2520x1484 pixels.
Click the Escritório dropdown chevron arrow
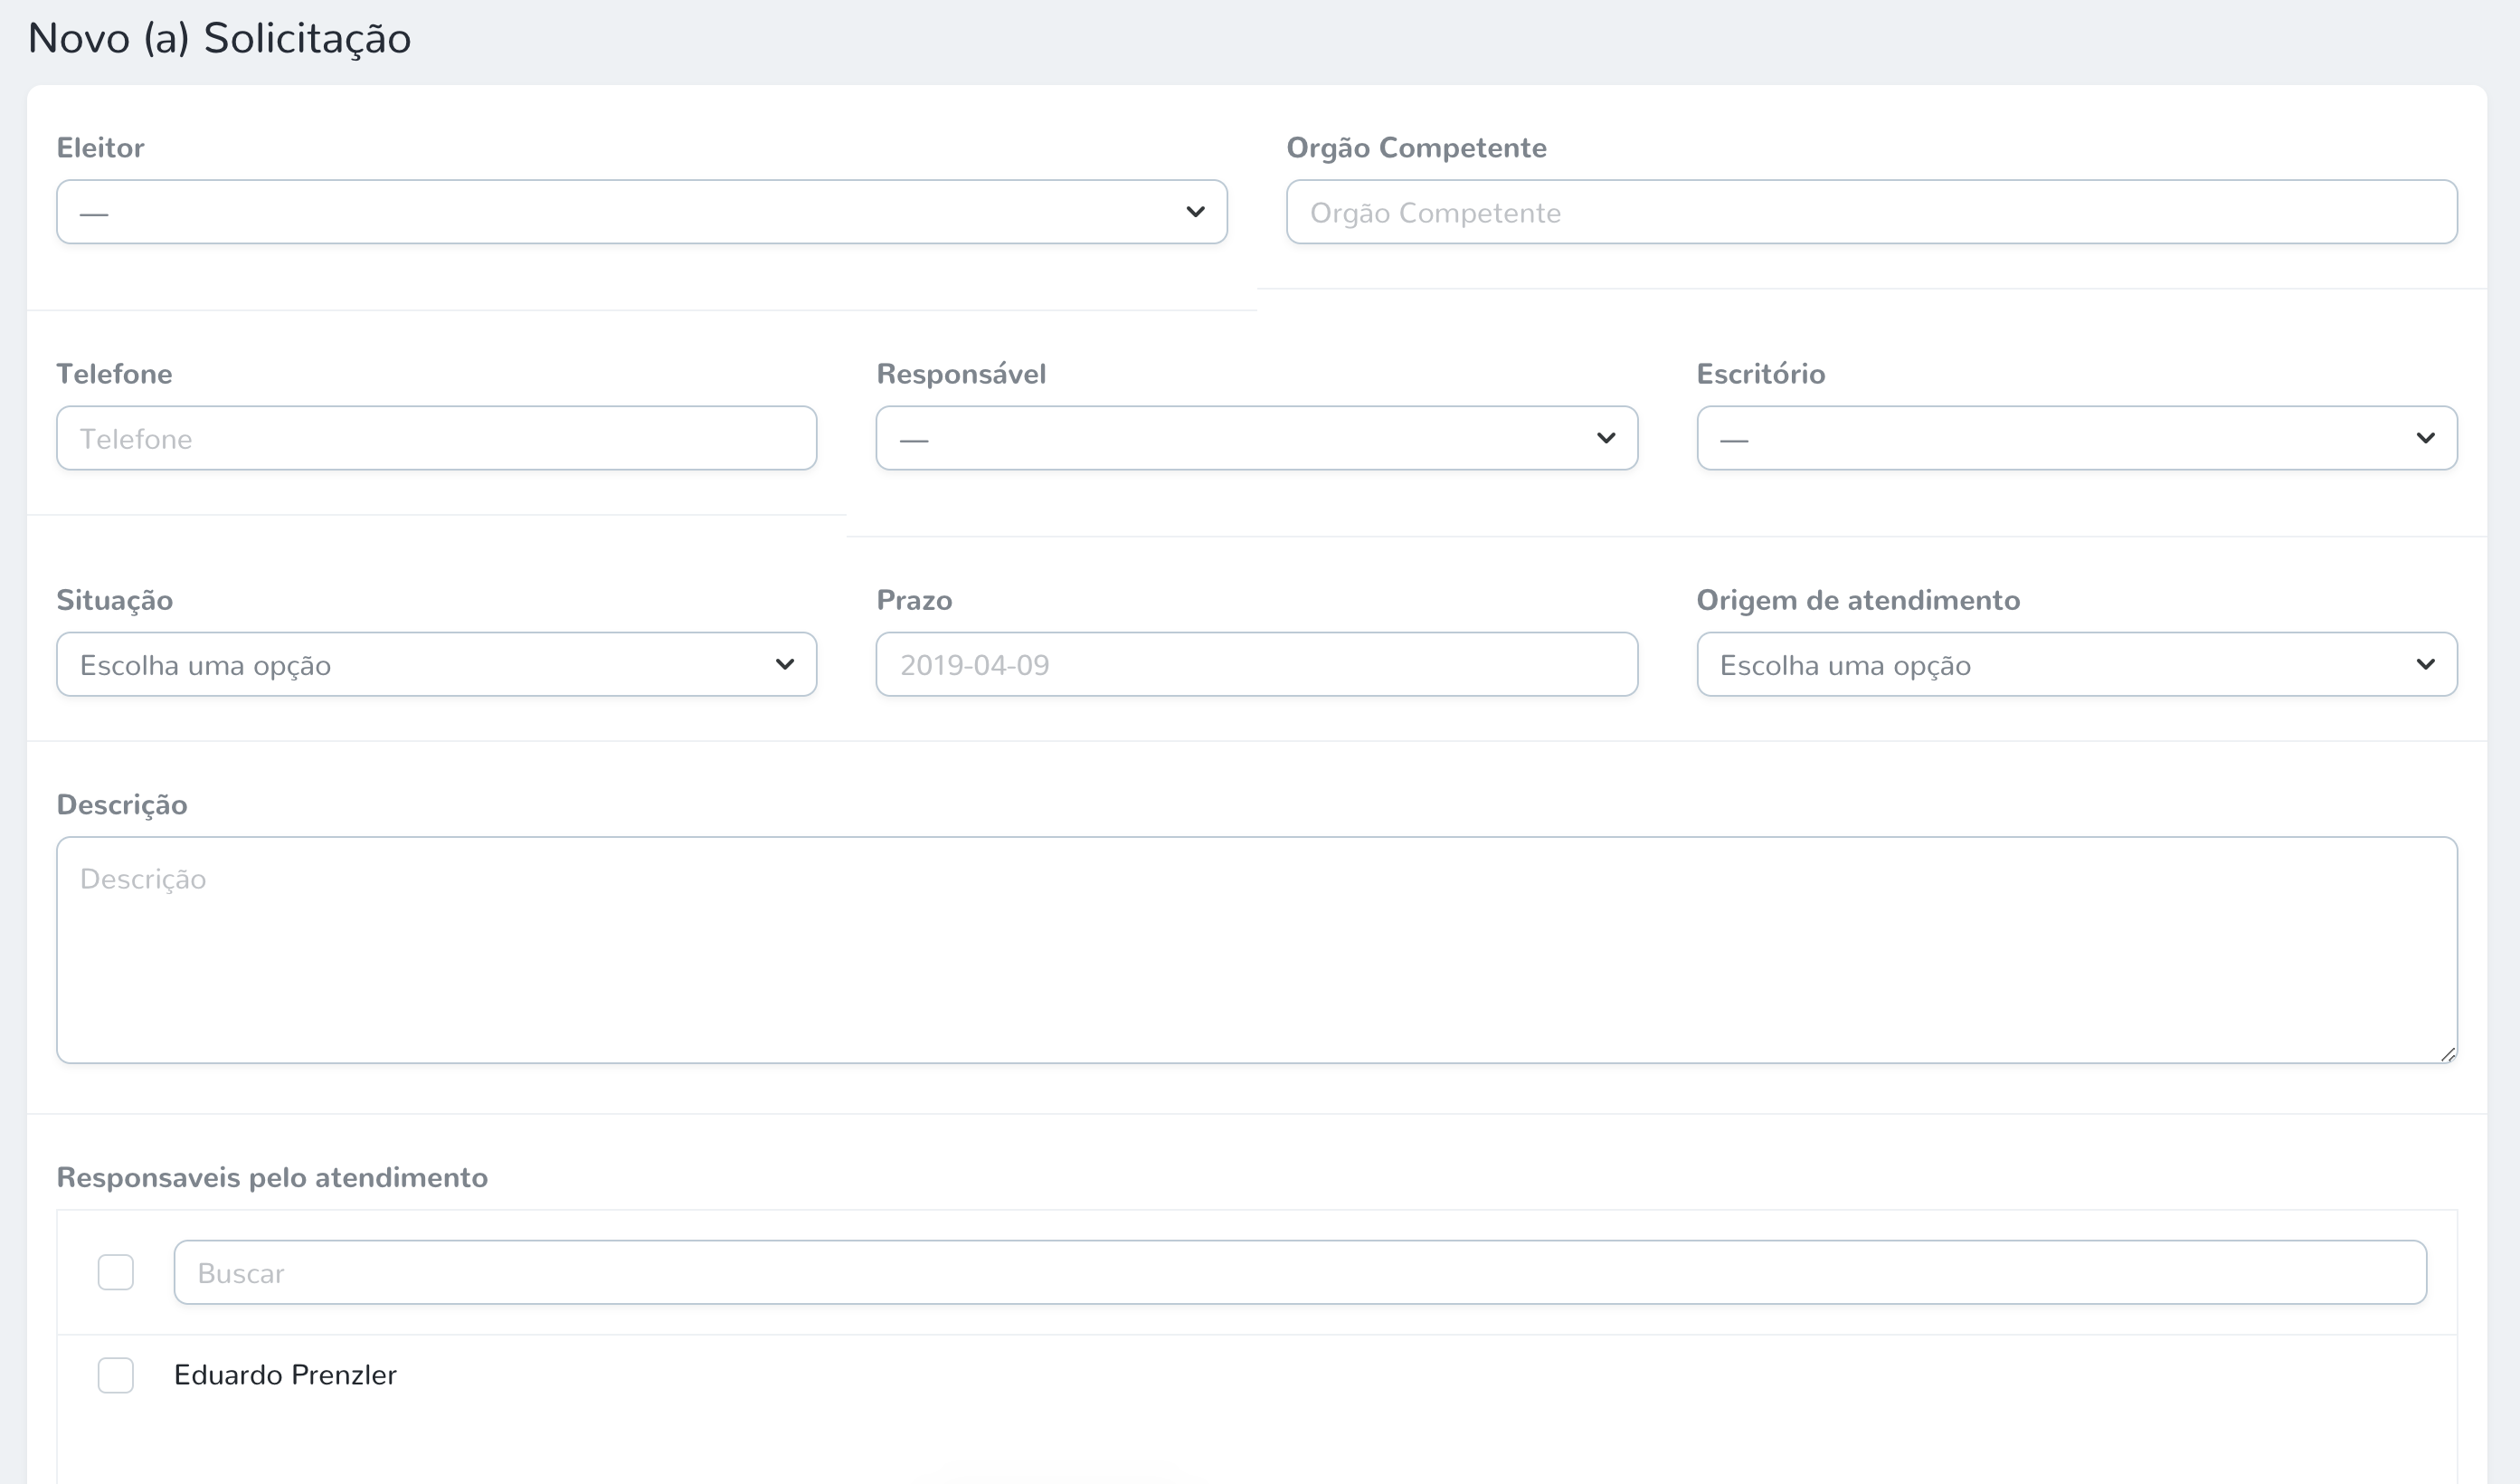[2427, 437]
